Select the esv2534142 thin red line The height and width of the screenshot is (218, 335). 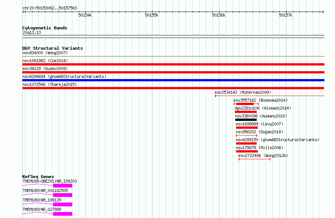coord(270,96)
